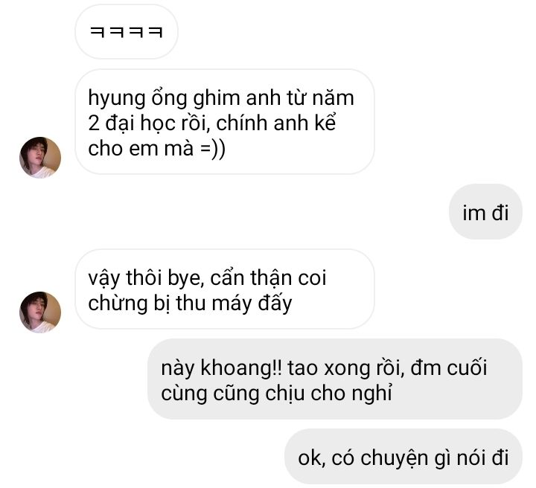Click the text 'cẩn thận coi'
Screen dimensions: 536x488
(x=268, y=278)
